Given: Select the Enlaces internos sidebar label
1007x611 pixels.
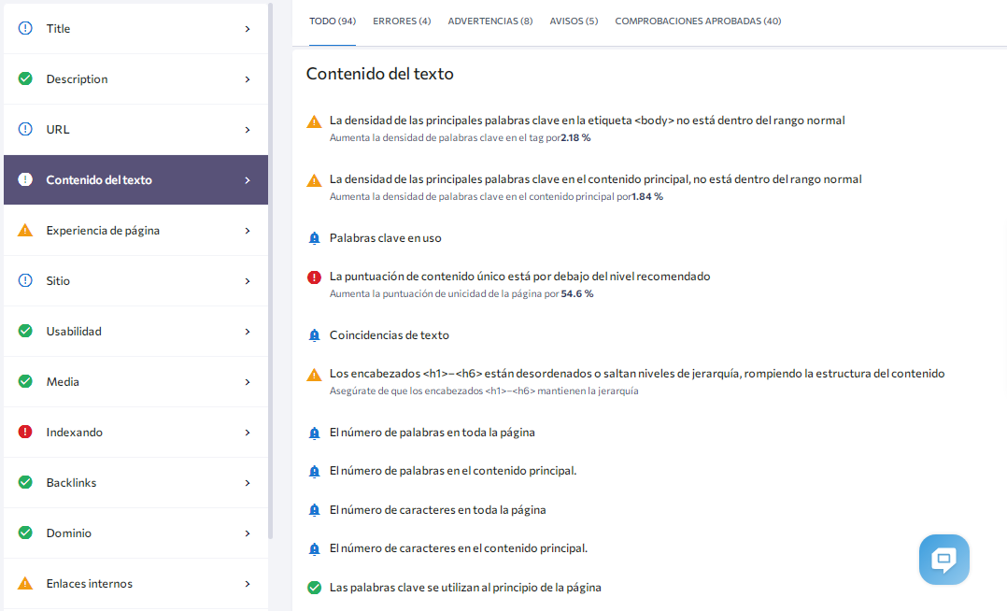Looking at the screenshot, I should [90, 583].
